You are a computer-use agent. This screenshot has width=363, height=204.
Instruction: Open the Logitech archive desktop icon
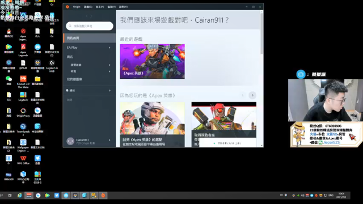(x=23, y=96)
